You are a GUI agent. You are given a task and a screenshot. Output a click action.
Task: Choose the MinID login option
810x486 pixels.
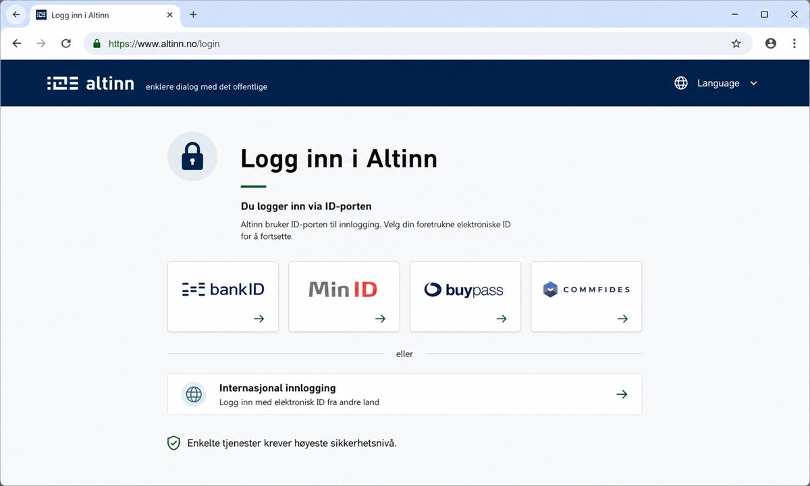pyautogui.click(x=344, y=297)
